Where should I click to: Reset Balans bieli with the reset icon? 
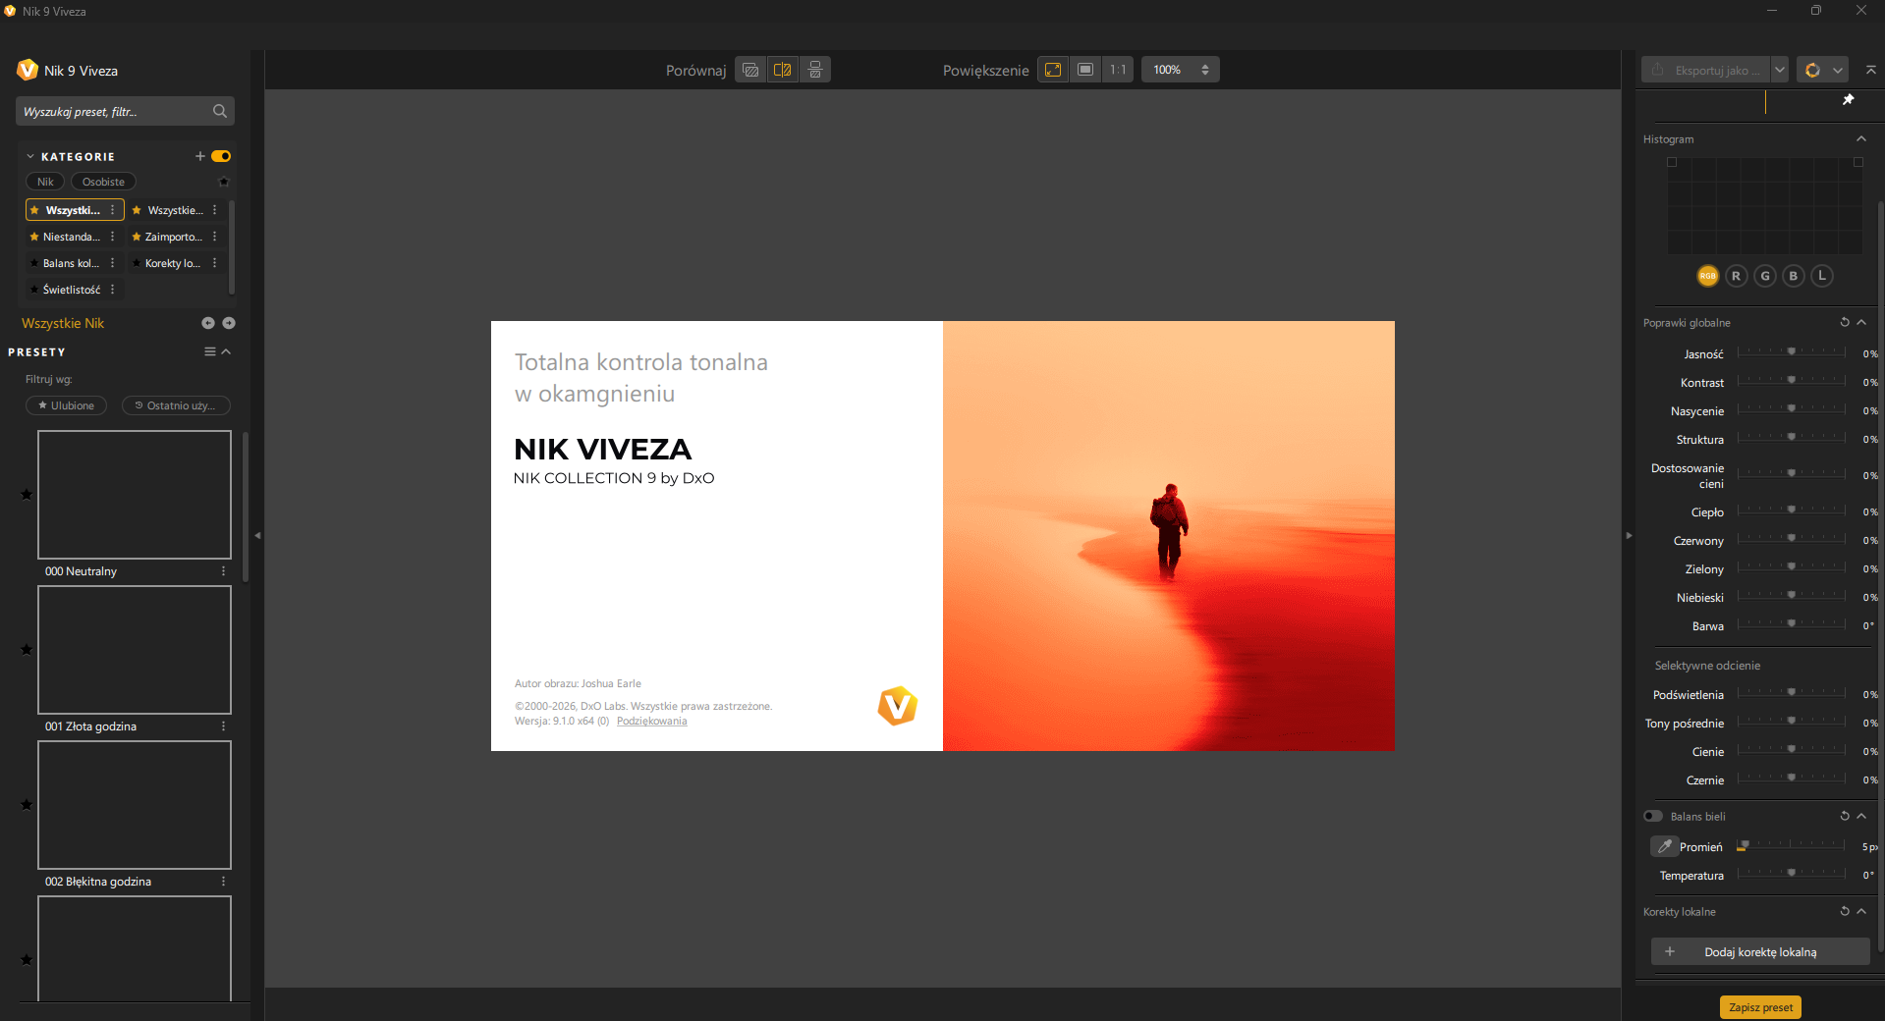pyautogui.click(x=1845, y=816)
